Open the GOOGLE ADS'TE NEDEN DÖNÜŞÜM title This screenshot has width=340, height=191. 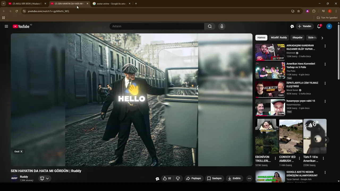pos(302,173)
